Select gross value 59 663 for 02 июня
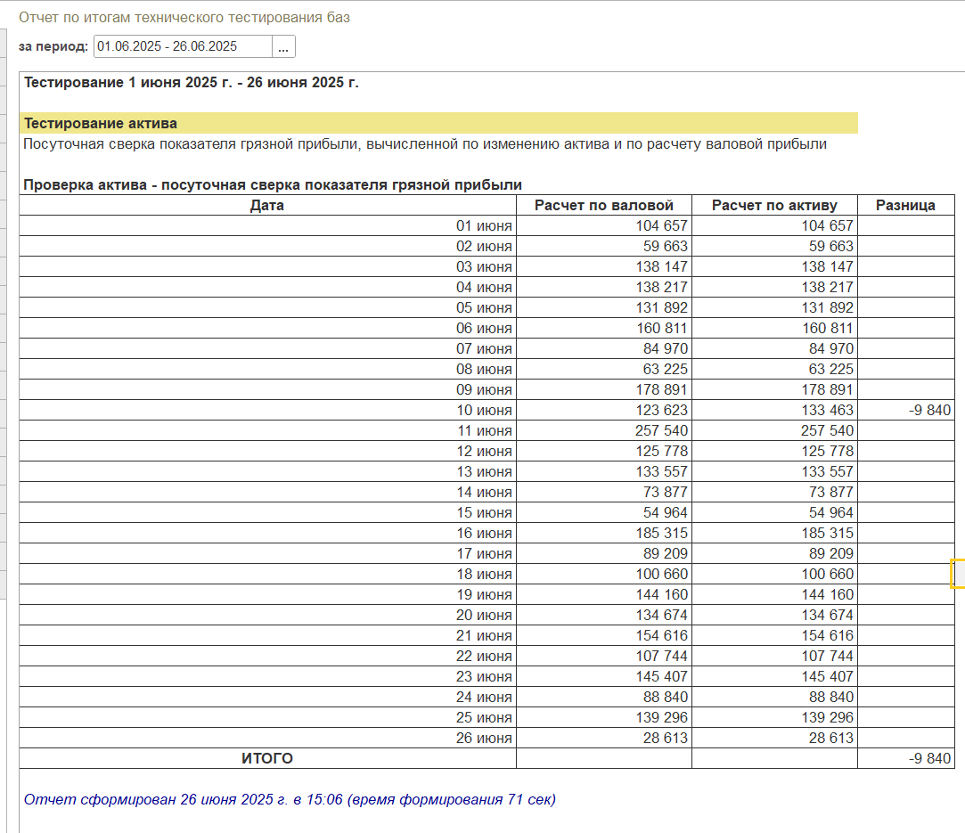965x833 pixels. click(x=604, y=246)
